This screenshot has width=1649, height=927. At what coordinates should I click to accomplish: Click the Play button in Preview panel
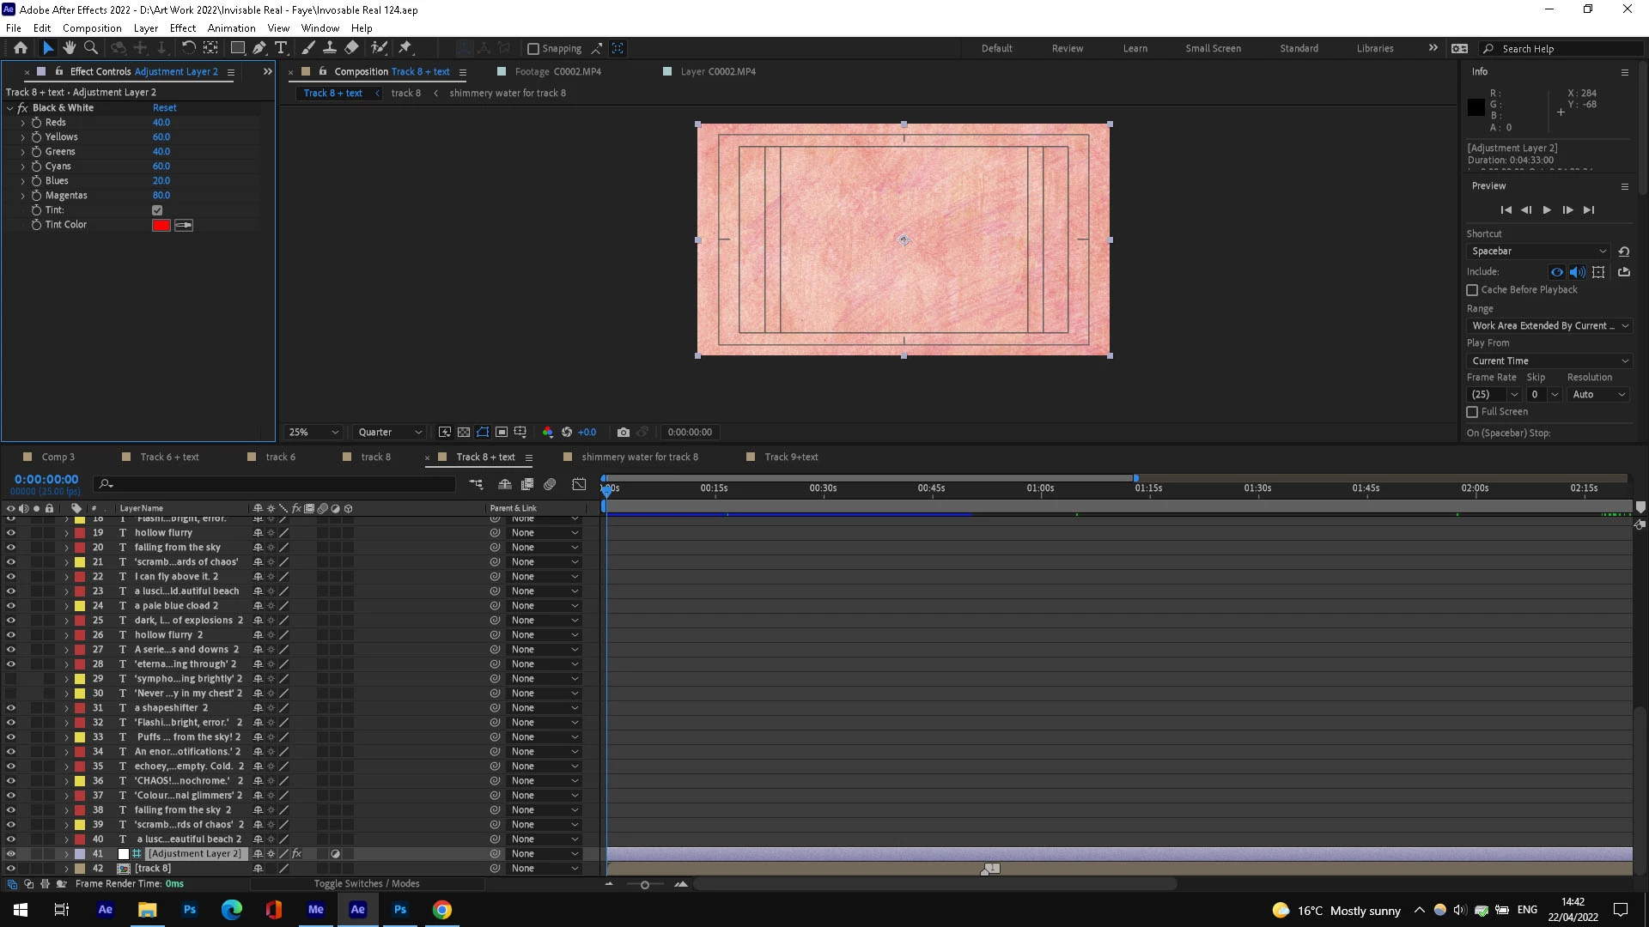coord(1547,210)
